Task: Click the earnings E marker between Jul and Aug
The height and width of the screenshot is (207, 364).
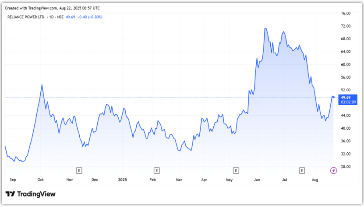Action: 302,170
